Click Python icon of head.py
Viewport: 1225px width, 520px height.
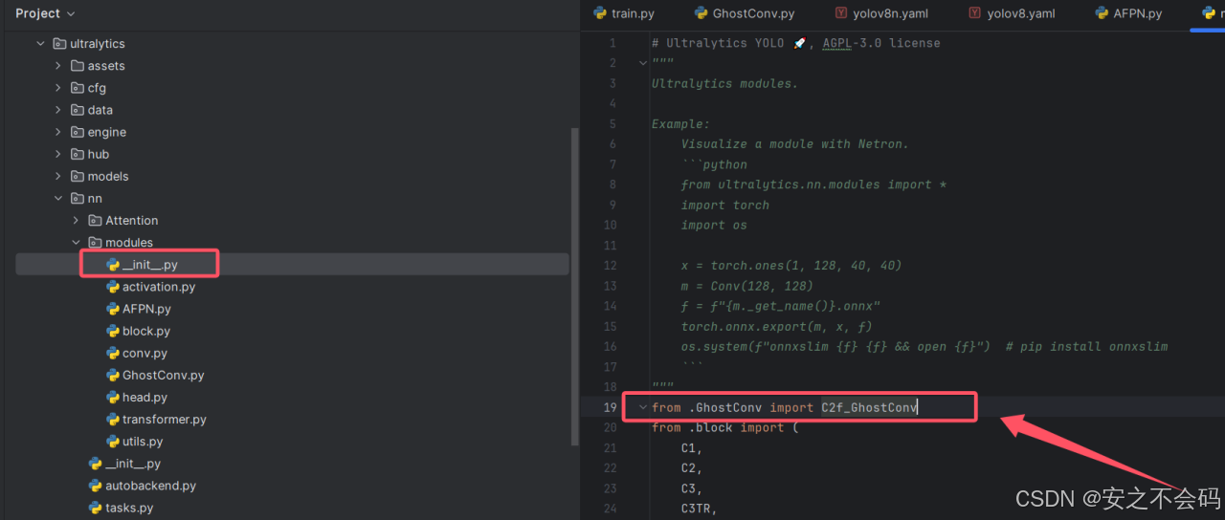[x=113, y=397]
